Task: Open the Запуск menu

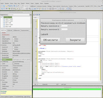Action: tap(28, 3)
